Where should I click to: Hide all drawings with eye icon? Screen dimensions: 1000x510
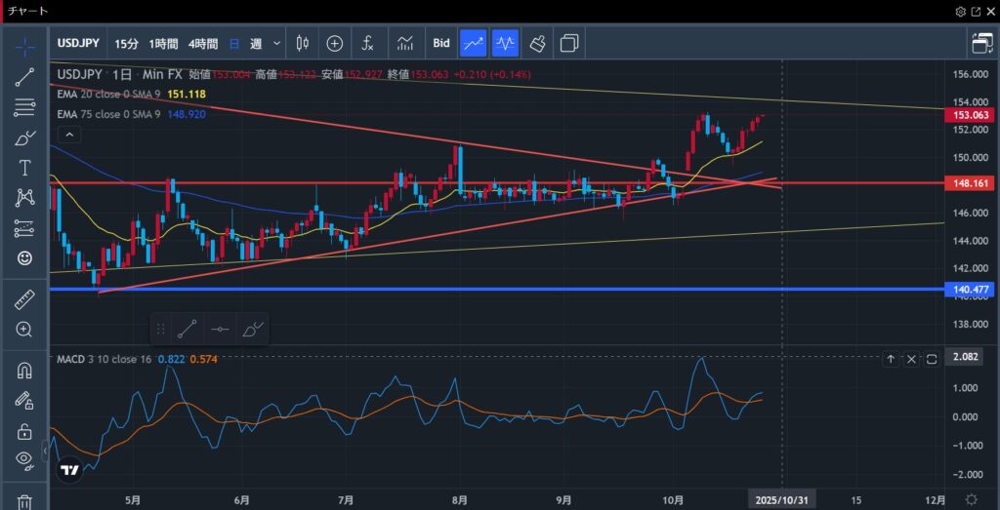click(24, 459)
